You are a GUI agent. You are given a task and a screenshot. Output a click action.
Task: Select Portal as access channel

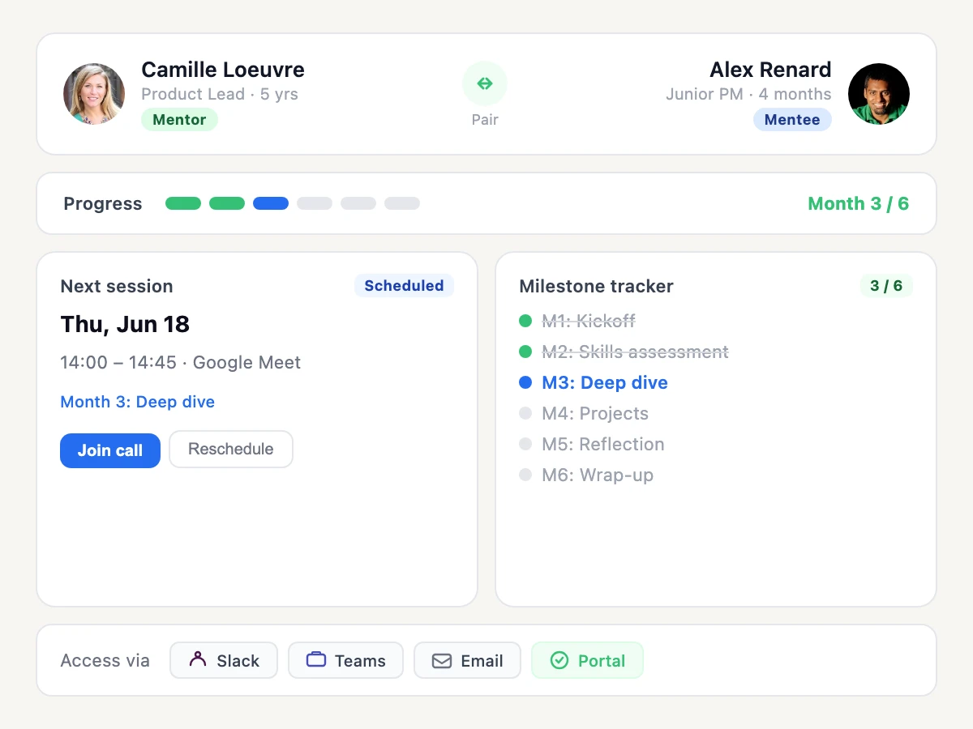(x=588, y=660)
